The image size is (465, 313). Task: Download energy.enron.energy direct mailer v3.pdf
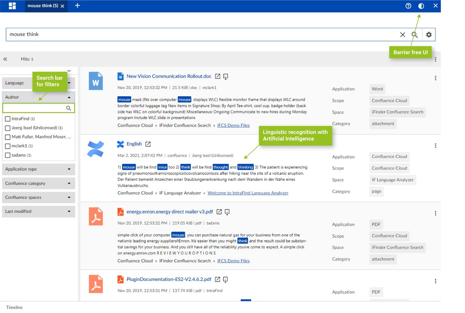pos(227,212)
